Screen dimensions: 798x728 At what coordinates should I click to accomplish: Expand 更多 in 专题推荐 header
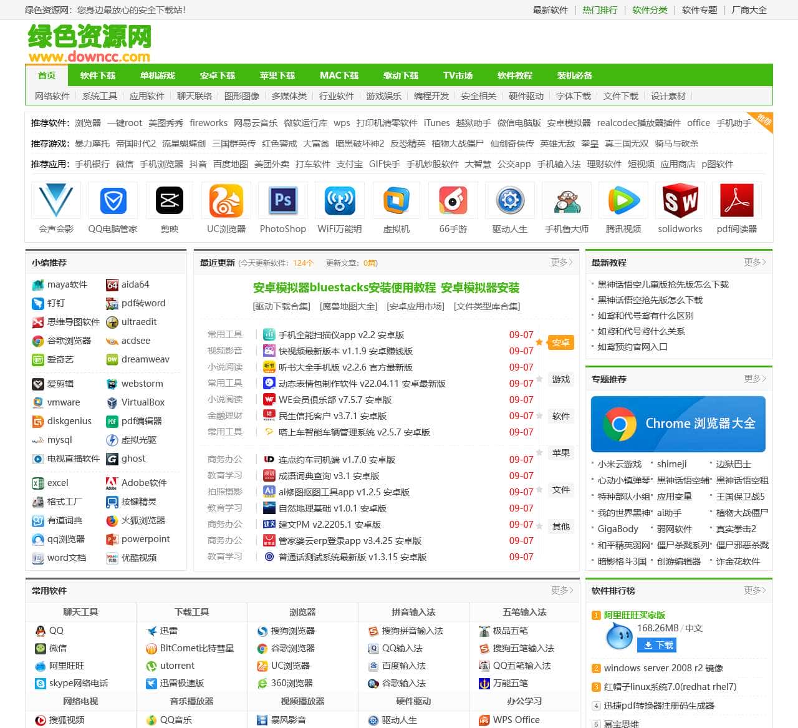(x=755, y=379)
